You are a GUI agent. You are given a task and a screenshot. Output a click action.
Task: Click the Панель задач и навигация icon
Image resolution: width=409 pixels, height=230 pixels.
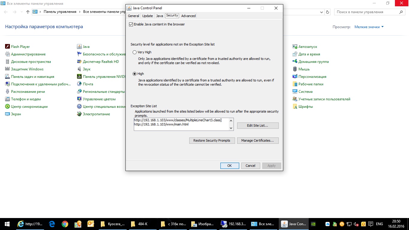(x=7, y=76)
